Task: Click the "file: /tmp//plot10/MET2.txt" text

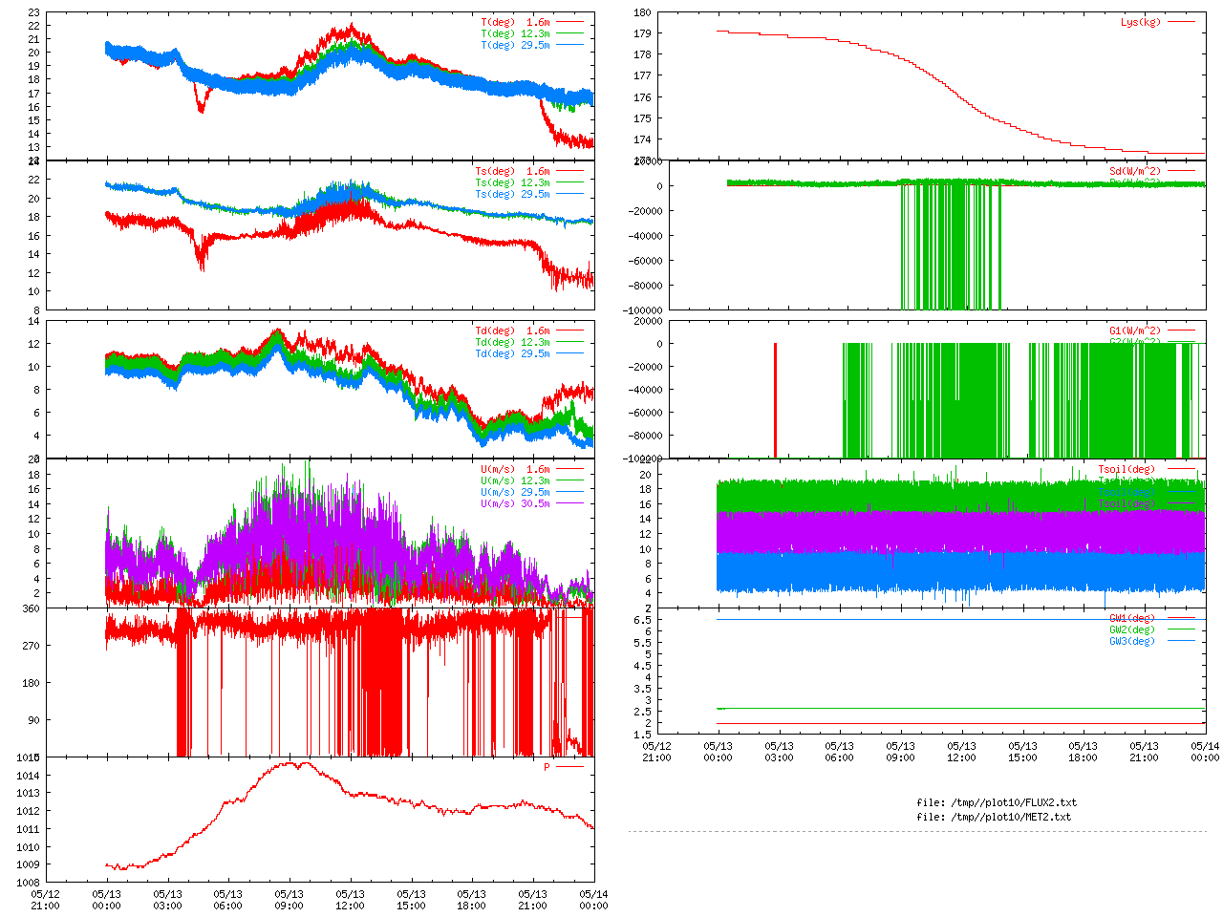Action: (994, 817)
